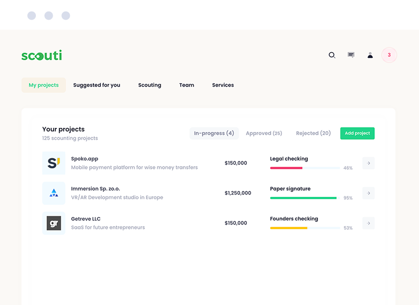Open the Suggested for you tab

point(97,85)
